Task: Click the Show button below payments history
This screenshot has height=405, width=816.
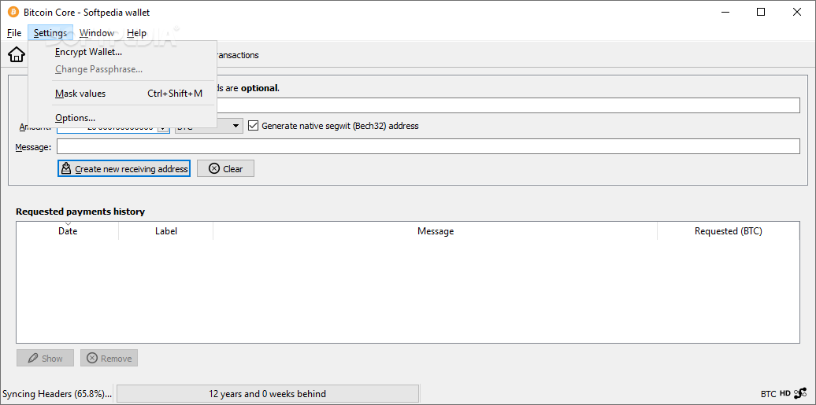Action: (x=45, y=359)
